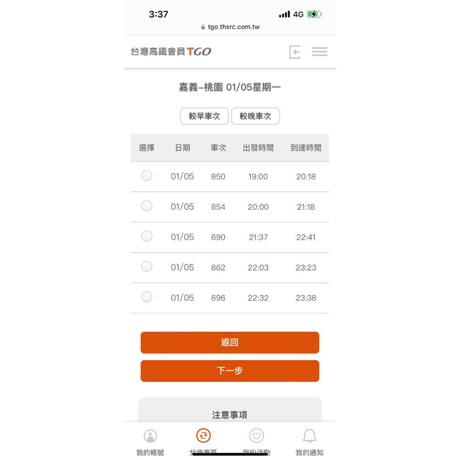This screenshot has width=460, height=460.
Task: Expand the 注意事項 notes section
Action: tap(230, 415)
